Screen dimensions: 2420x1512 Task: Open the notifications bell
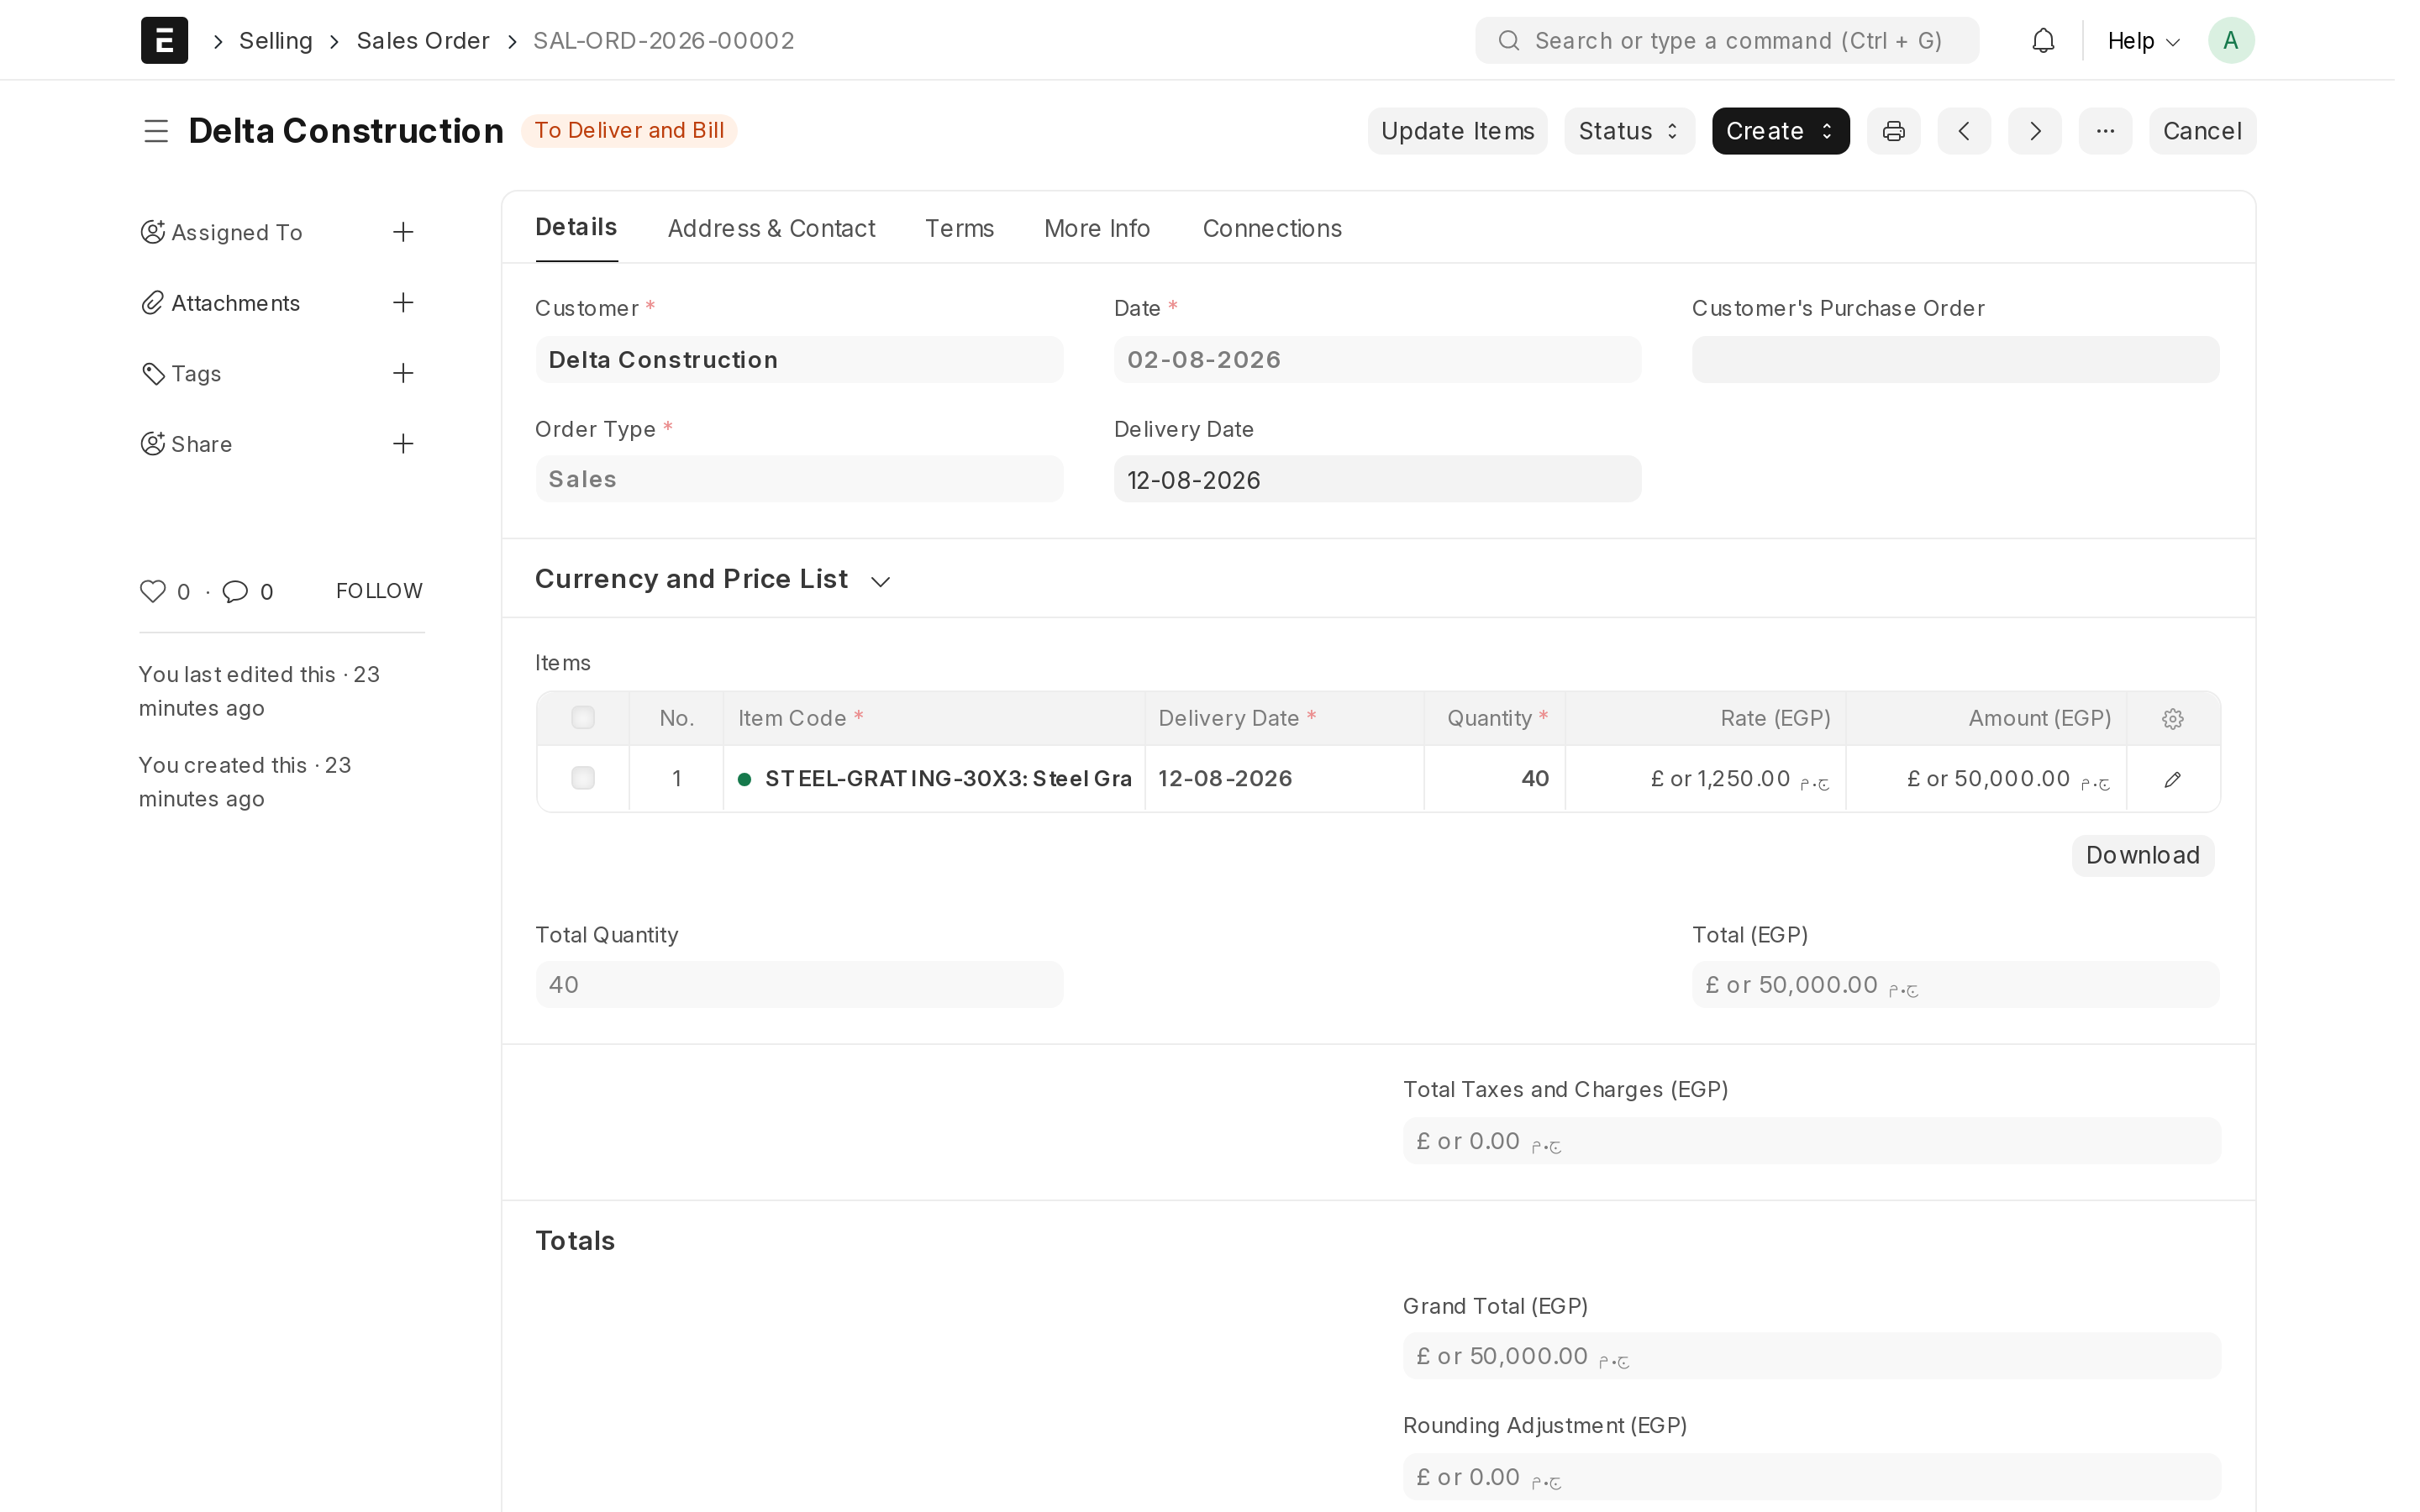pos(2043,40)
